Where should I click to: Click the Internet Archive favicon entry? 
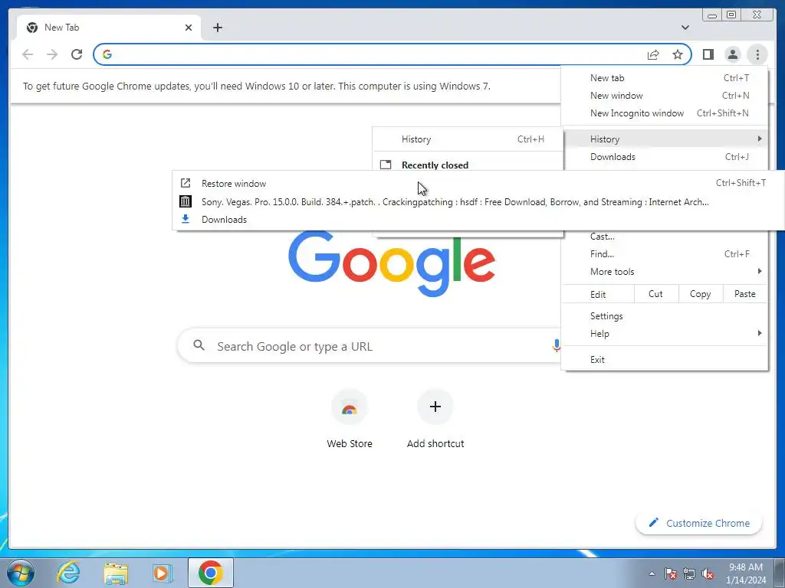[186, 201]
